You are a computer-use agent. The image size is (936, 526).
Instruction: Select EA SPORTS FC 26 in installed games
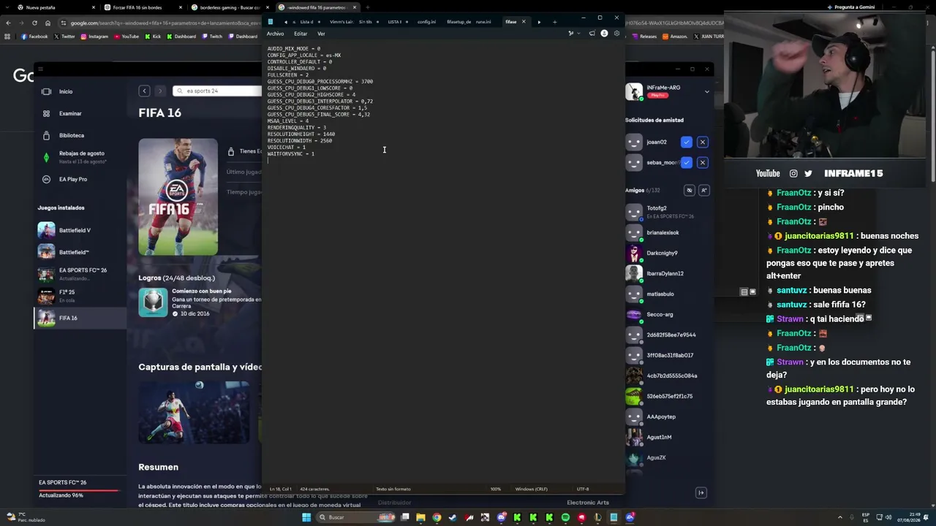click(80, 273)
